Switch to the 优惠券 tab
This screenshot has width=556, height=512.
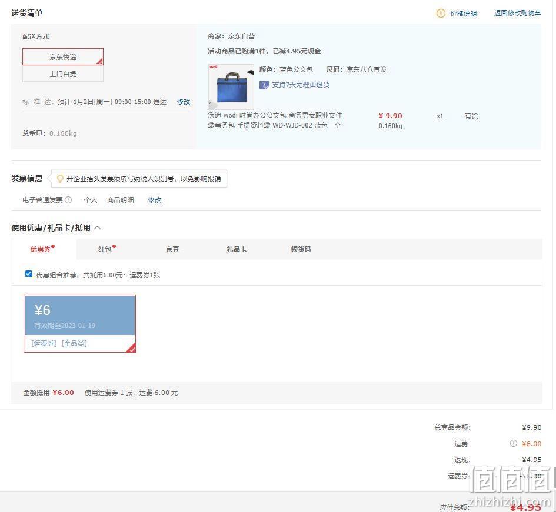pyautogui.click(x=41, y=249)
